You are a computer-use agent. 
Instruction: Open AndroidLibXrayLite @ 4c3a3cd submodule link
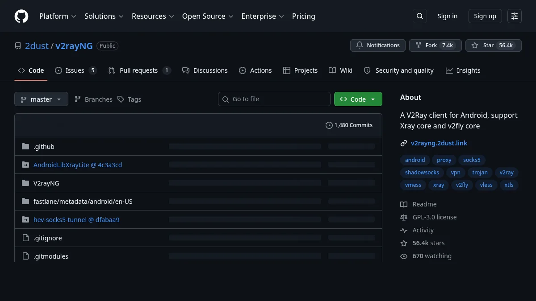(78, 165)
